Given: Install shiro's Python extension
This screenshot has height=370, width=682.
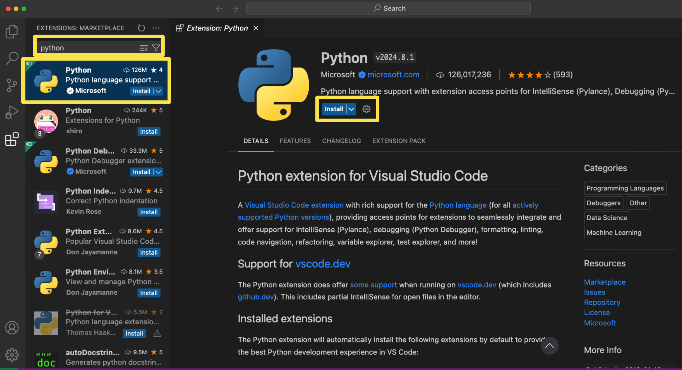Looking at the screenshot, I should [149, 132].
